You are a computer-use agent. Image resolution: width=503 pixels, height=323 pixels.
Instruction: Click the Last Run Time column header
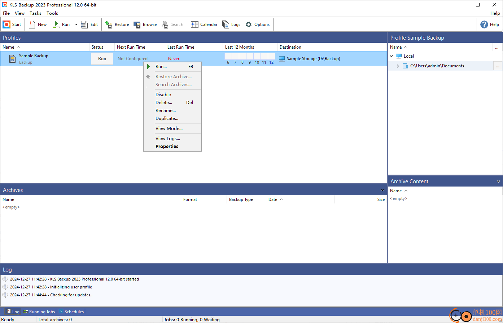pos(194,47)
